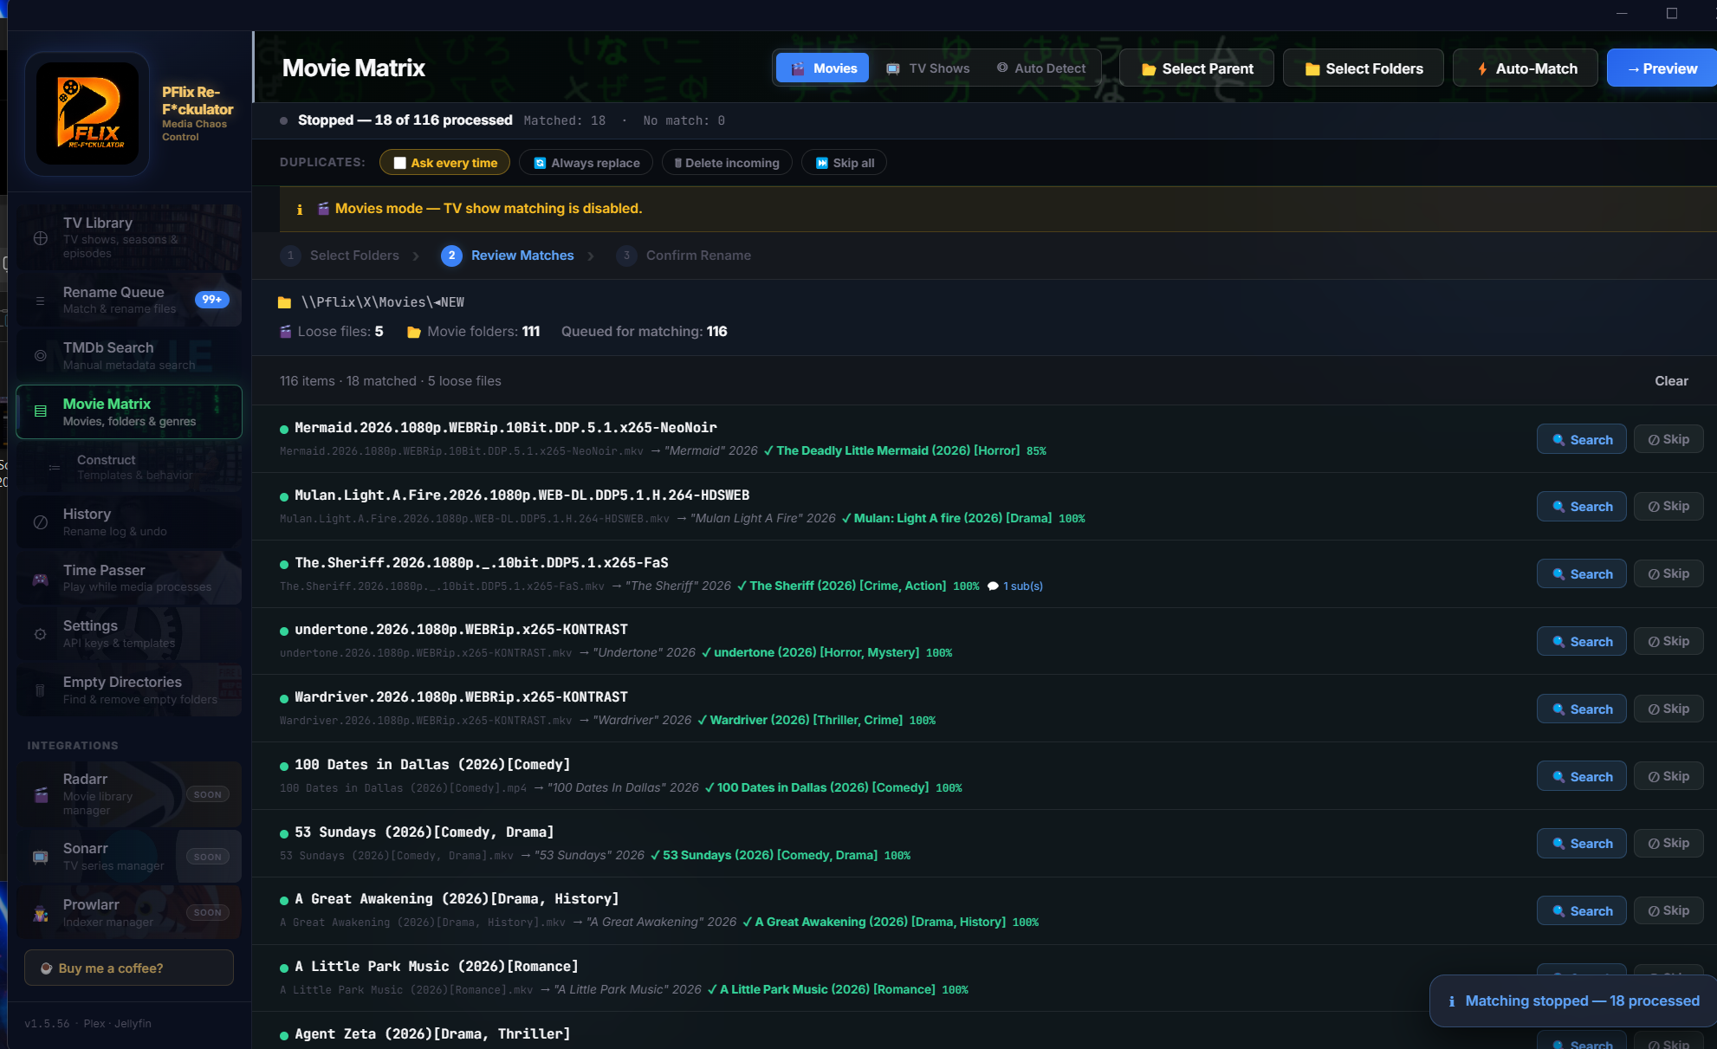
Task: Click the Matching stopped notification toast
Action: (1573, 1001)
